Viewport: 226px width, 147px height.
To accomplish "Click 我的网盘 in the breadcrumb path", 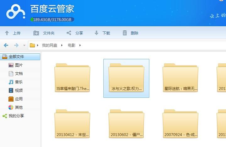I will 50,45.
